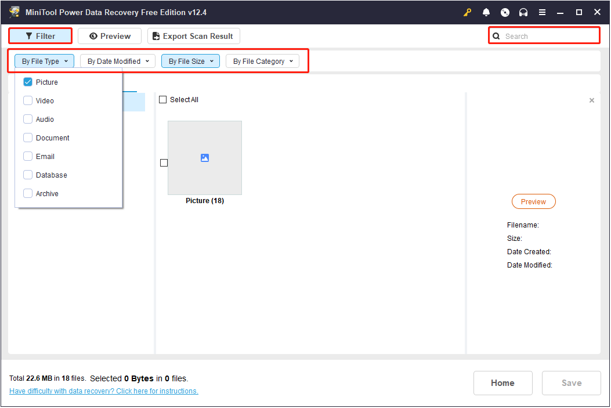The height and width of the screenshot is (408, 611).
Task: Click the orange Preview button in details pane
Action: tap(533, 201)
